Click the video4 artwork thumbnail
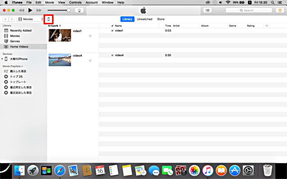 click(x=60, y=60)
